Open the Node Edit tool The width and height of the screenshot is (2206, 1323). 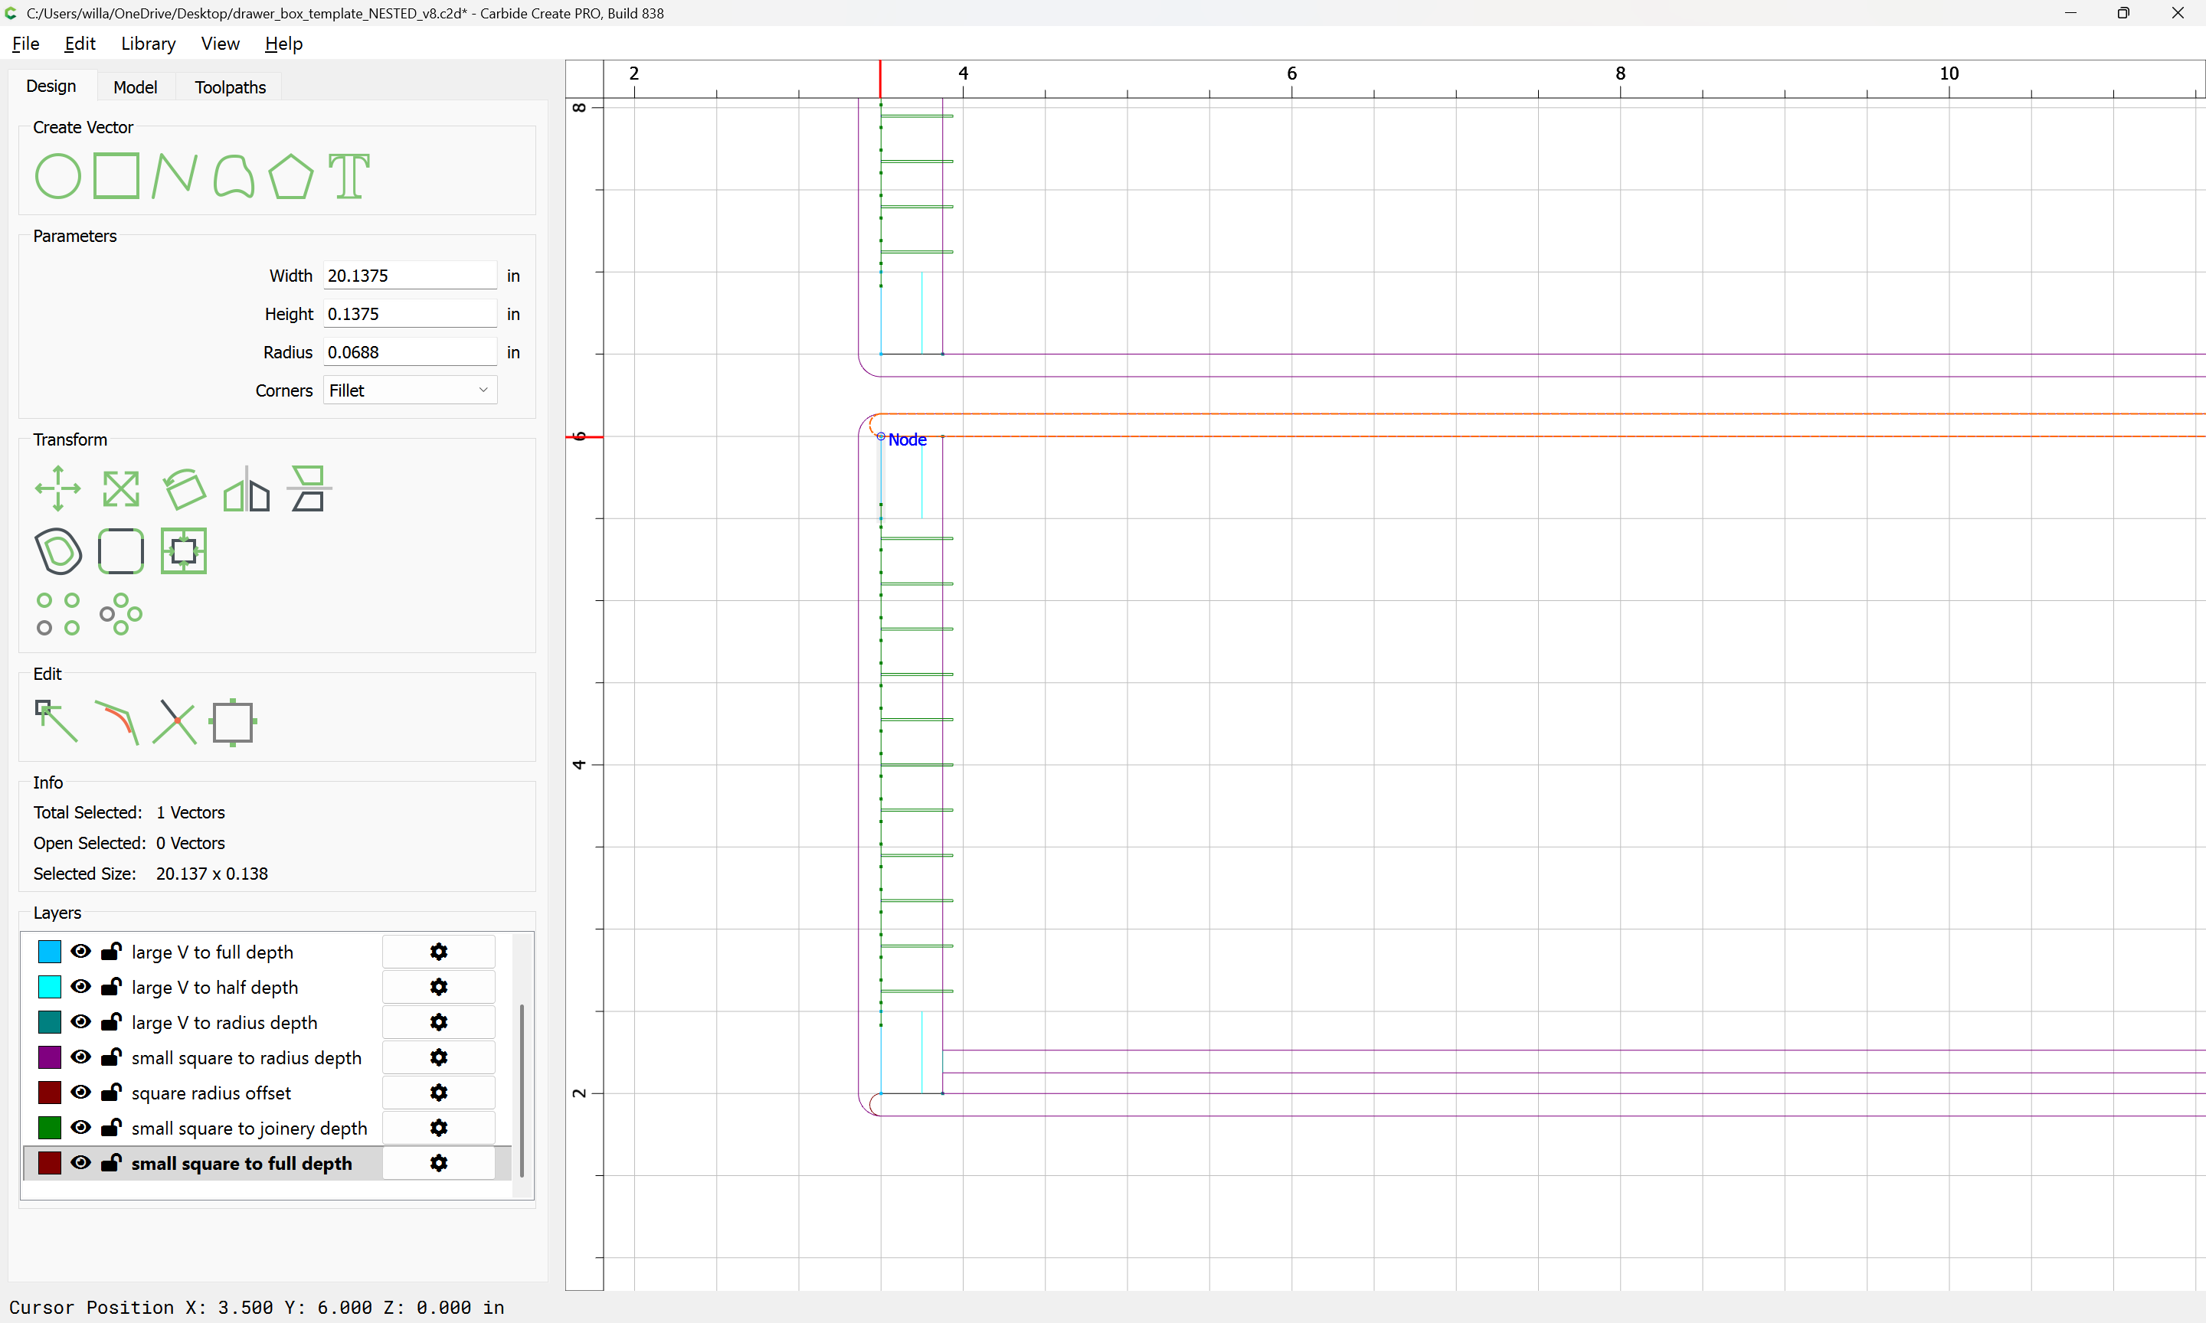pos(56,721)
